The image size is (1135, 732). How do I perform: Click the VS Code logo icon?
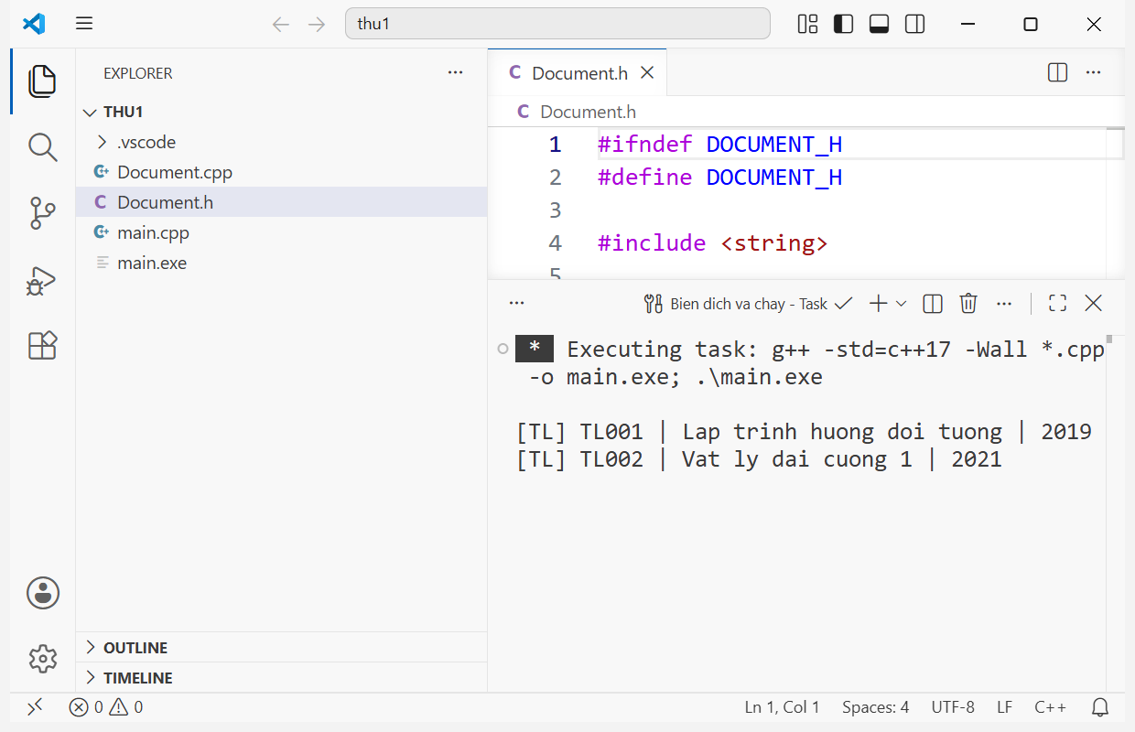pos(34,24)
